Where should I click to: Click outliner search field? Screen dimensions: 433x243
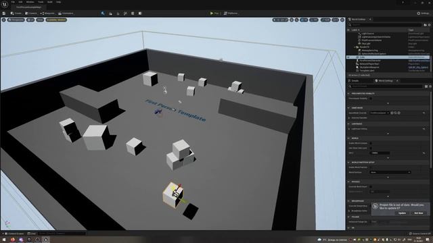pos(385,25)
